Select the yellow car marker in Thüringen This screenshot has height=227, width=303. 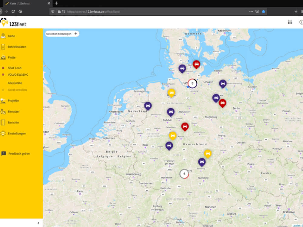pos(208,154)
